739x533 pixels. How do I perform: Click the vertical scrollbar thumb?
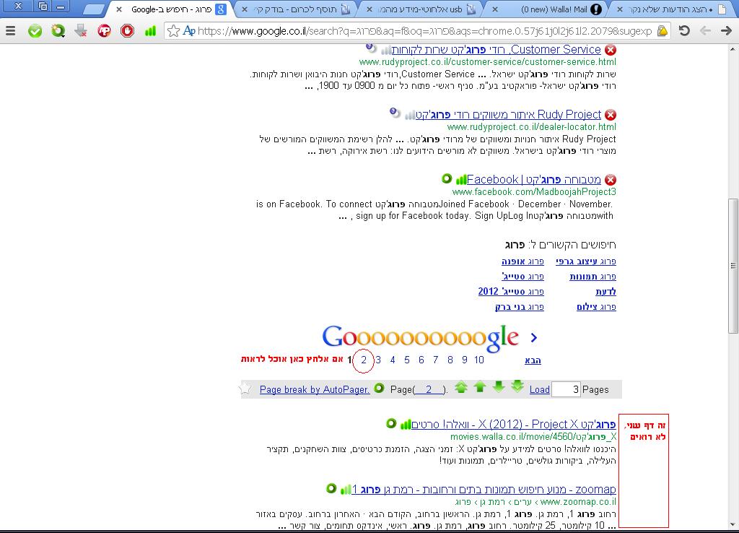pos(733,266)
